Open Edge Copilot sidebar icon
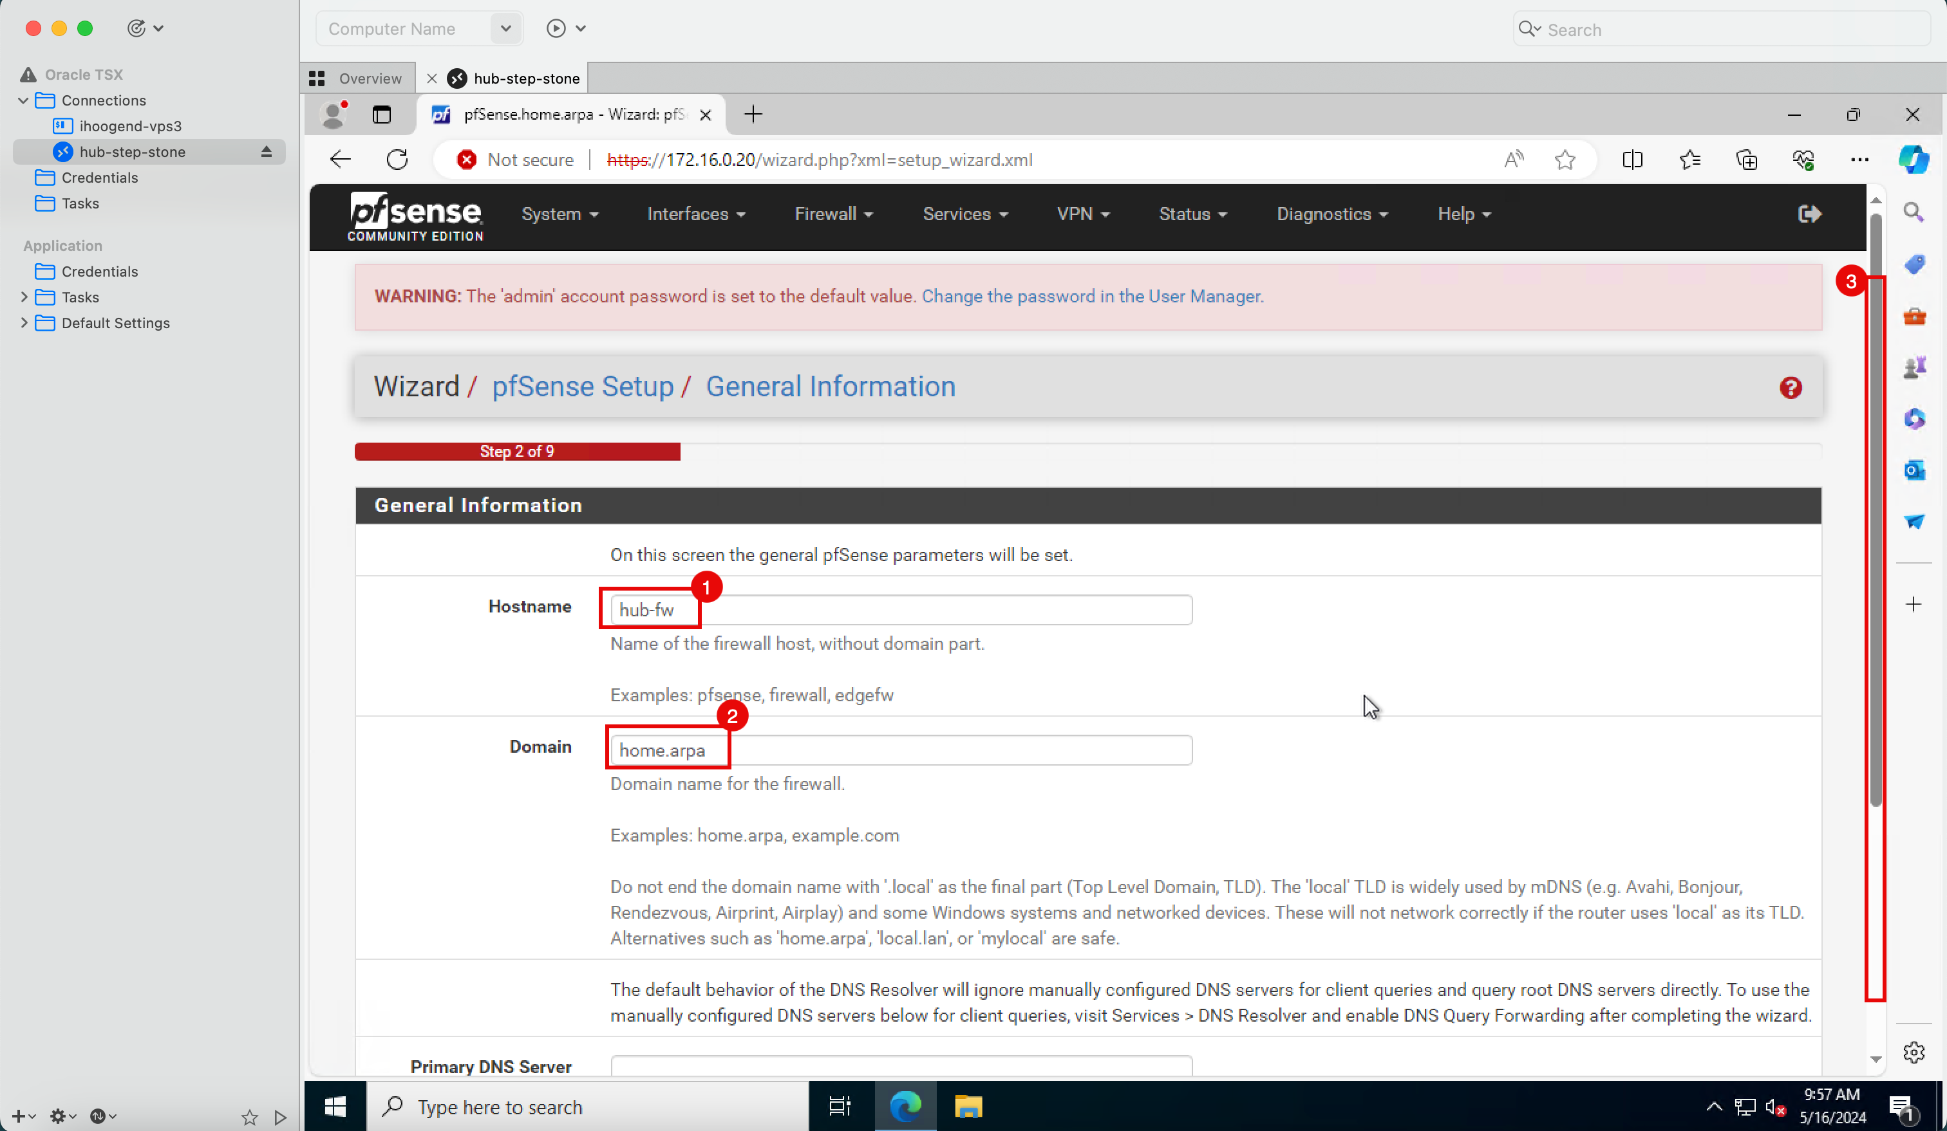This screenshot has width=1947, height=1131. point(1913,160)
